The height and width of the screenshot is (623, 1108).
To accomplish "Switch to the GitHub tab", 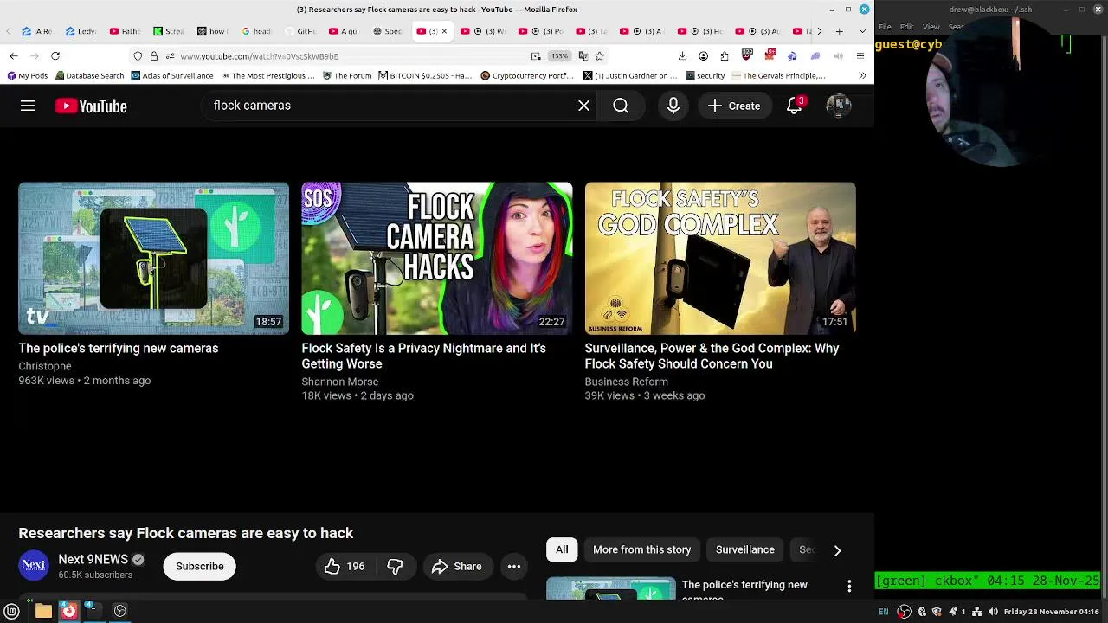I will point(300,31).
